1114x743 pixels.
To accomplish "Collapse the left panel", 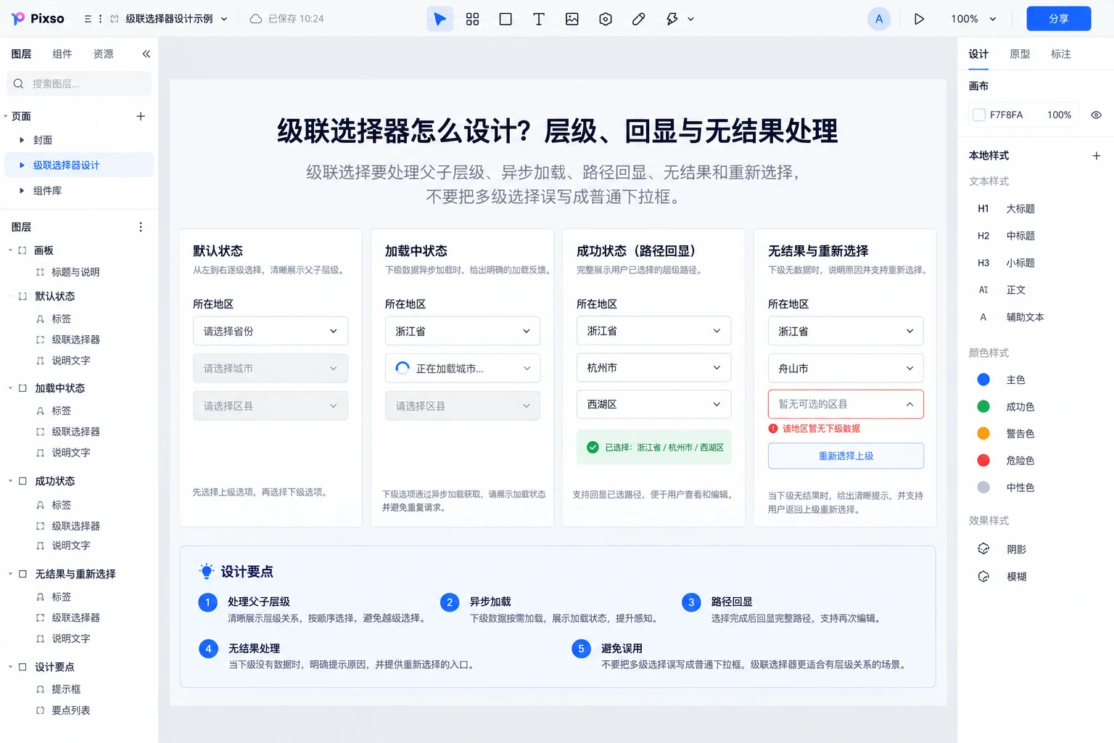I will click(x=147, y=54).
